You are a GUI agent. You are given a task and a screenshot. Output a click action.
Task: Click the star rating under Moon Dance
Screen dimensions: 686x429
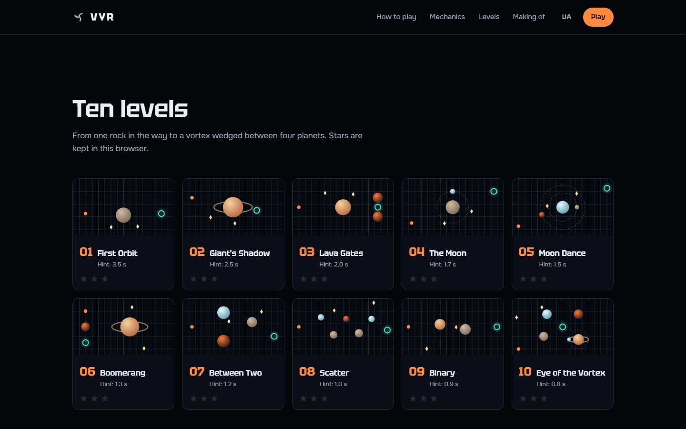click(x=534, y=279)
